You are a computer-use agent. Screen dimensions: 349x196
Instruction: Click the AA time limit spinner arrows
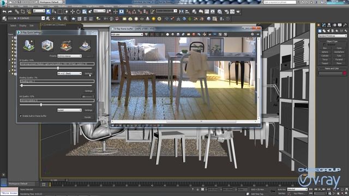pyautogui.click(x=93, y=97)
